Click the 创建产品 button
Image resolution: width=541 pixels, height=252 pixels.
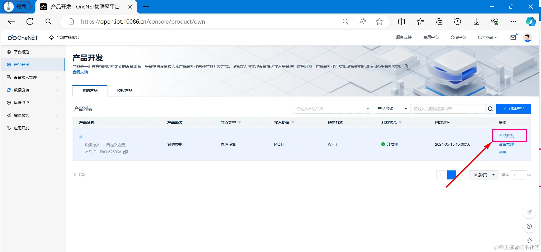point(513,109)
